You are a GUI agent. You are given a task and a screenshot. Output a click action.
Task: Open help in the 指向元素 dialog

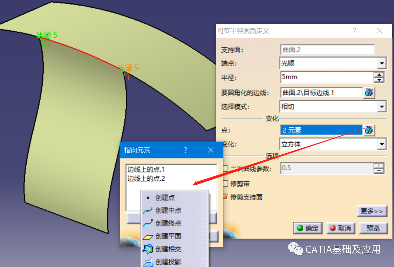pyautogui.click(x=185, y=150)
